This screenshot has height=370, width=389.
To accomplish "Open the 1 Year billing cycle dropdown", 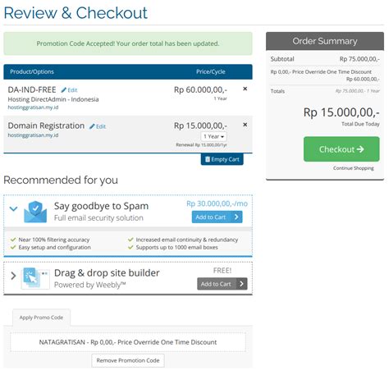I will [x=214, y=136].
